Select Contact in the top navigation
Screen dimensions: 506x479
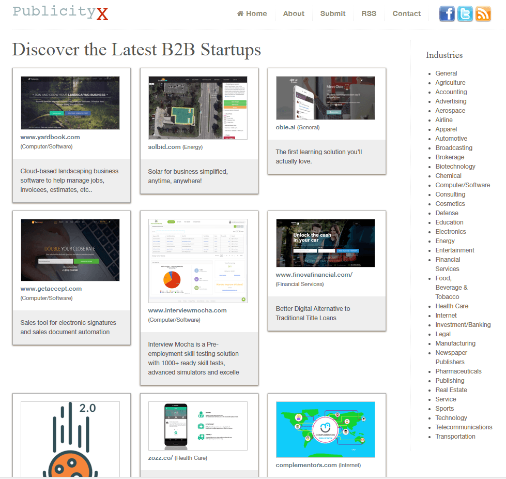coord(406,13)
